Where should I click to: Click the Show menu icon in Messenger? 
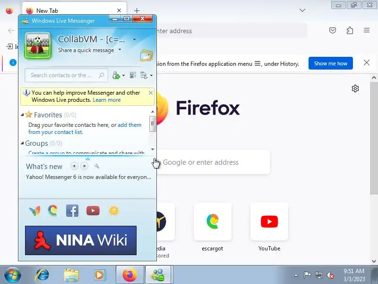144,75
